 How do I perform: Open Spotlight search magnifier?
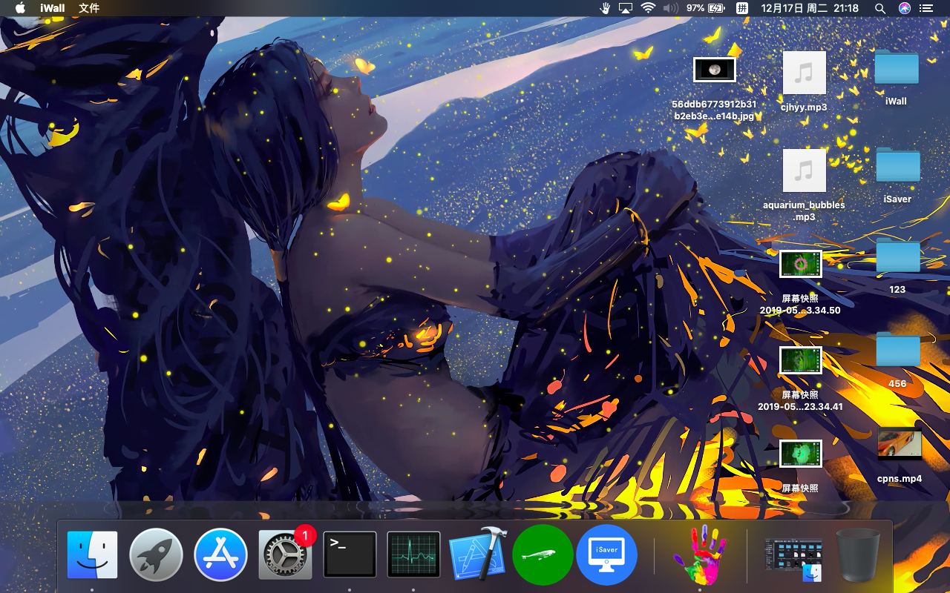pos(880,8)
